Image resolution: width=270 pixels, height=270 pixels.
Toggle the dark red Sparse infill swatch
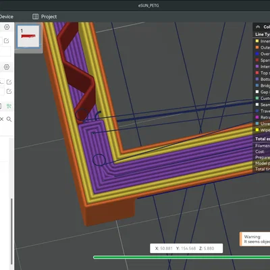coord(257,60)
